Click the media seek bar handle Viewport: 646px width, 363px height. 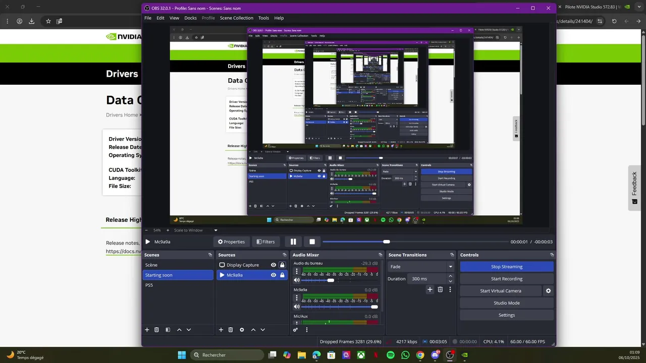[387, 242]
